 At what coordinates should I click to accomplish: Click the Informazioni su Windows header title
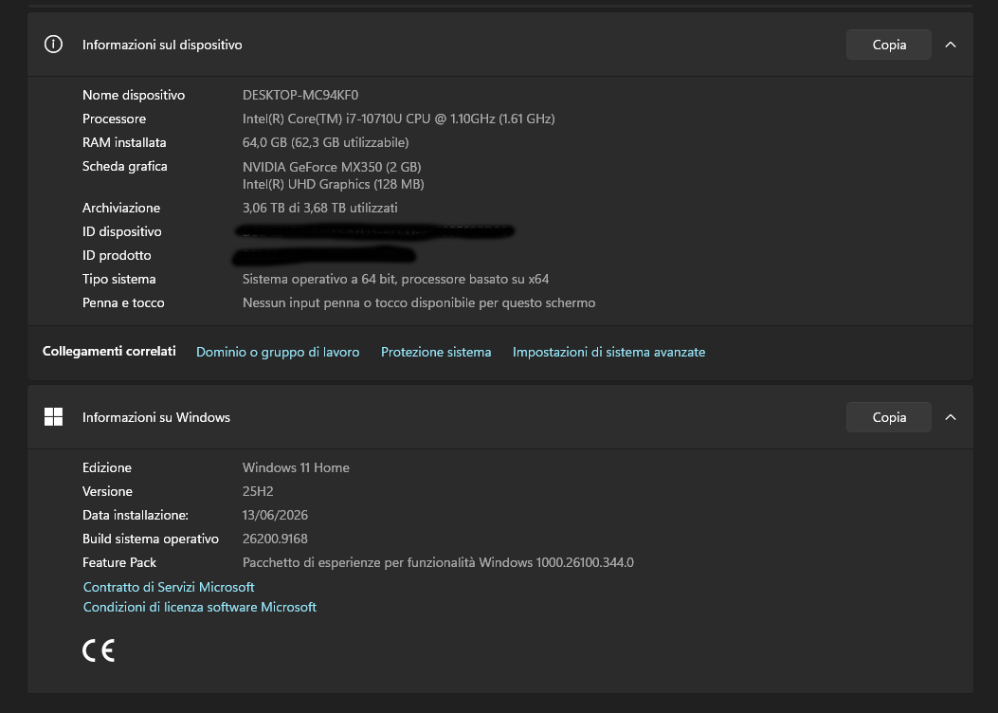[x=156, y=417]
